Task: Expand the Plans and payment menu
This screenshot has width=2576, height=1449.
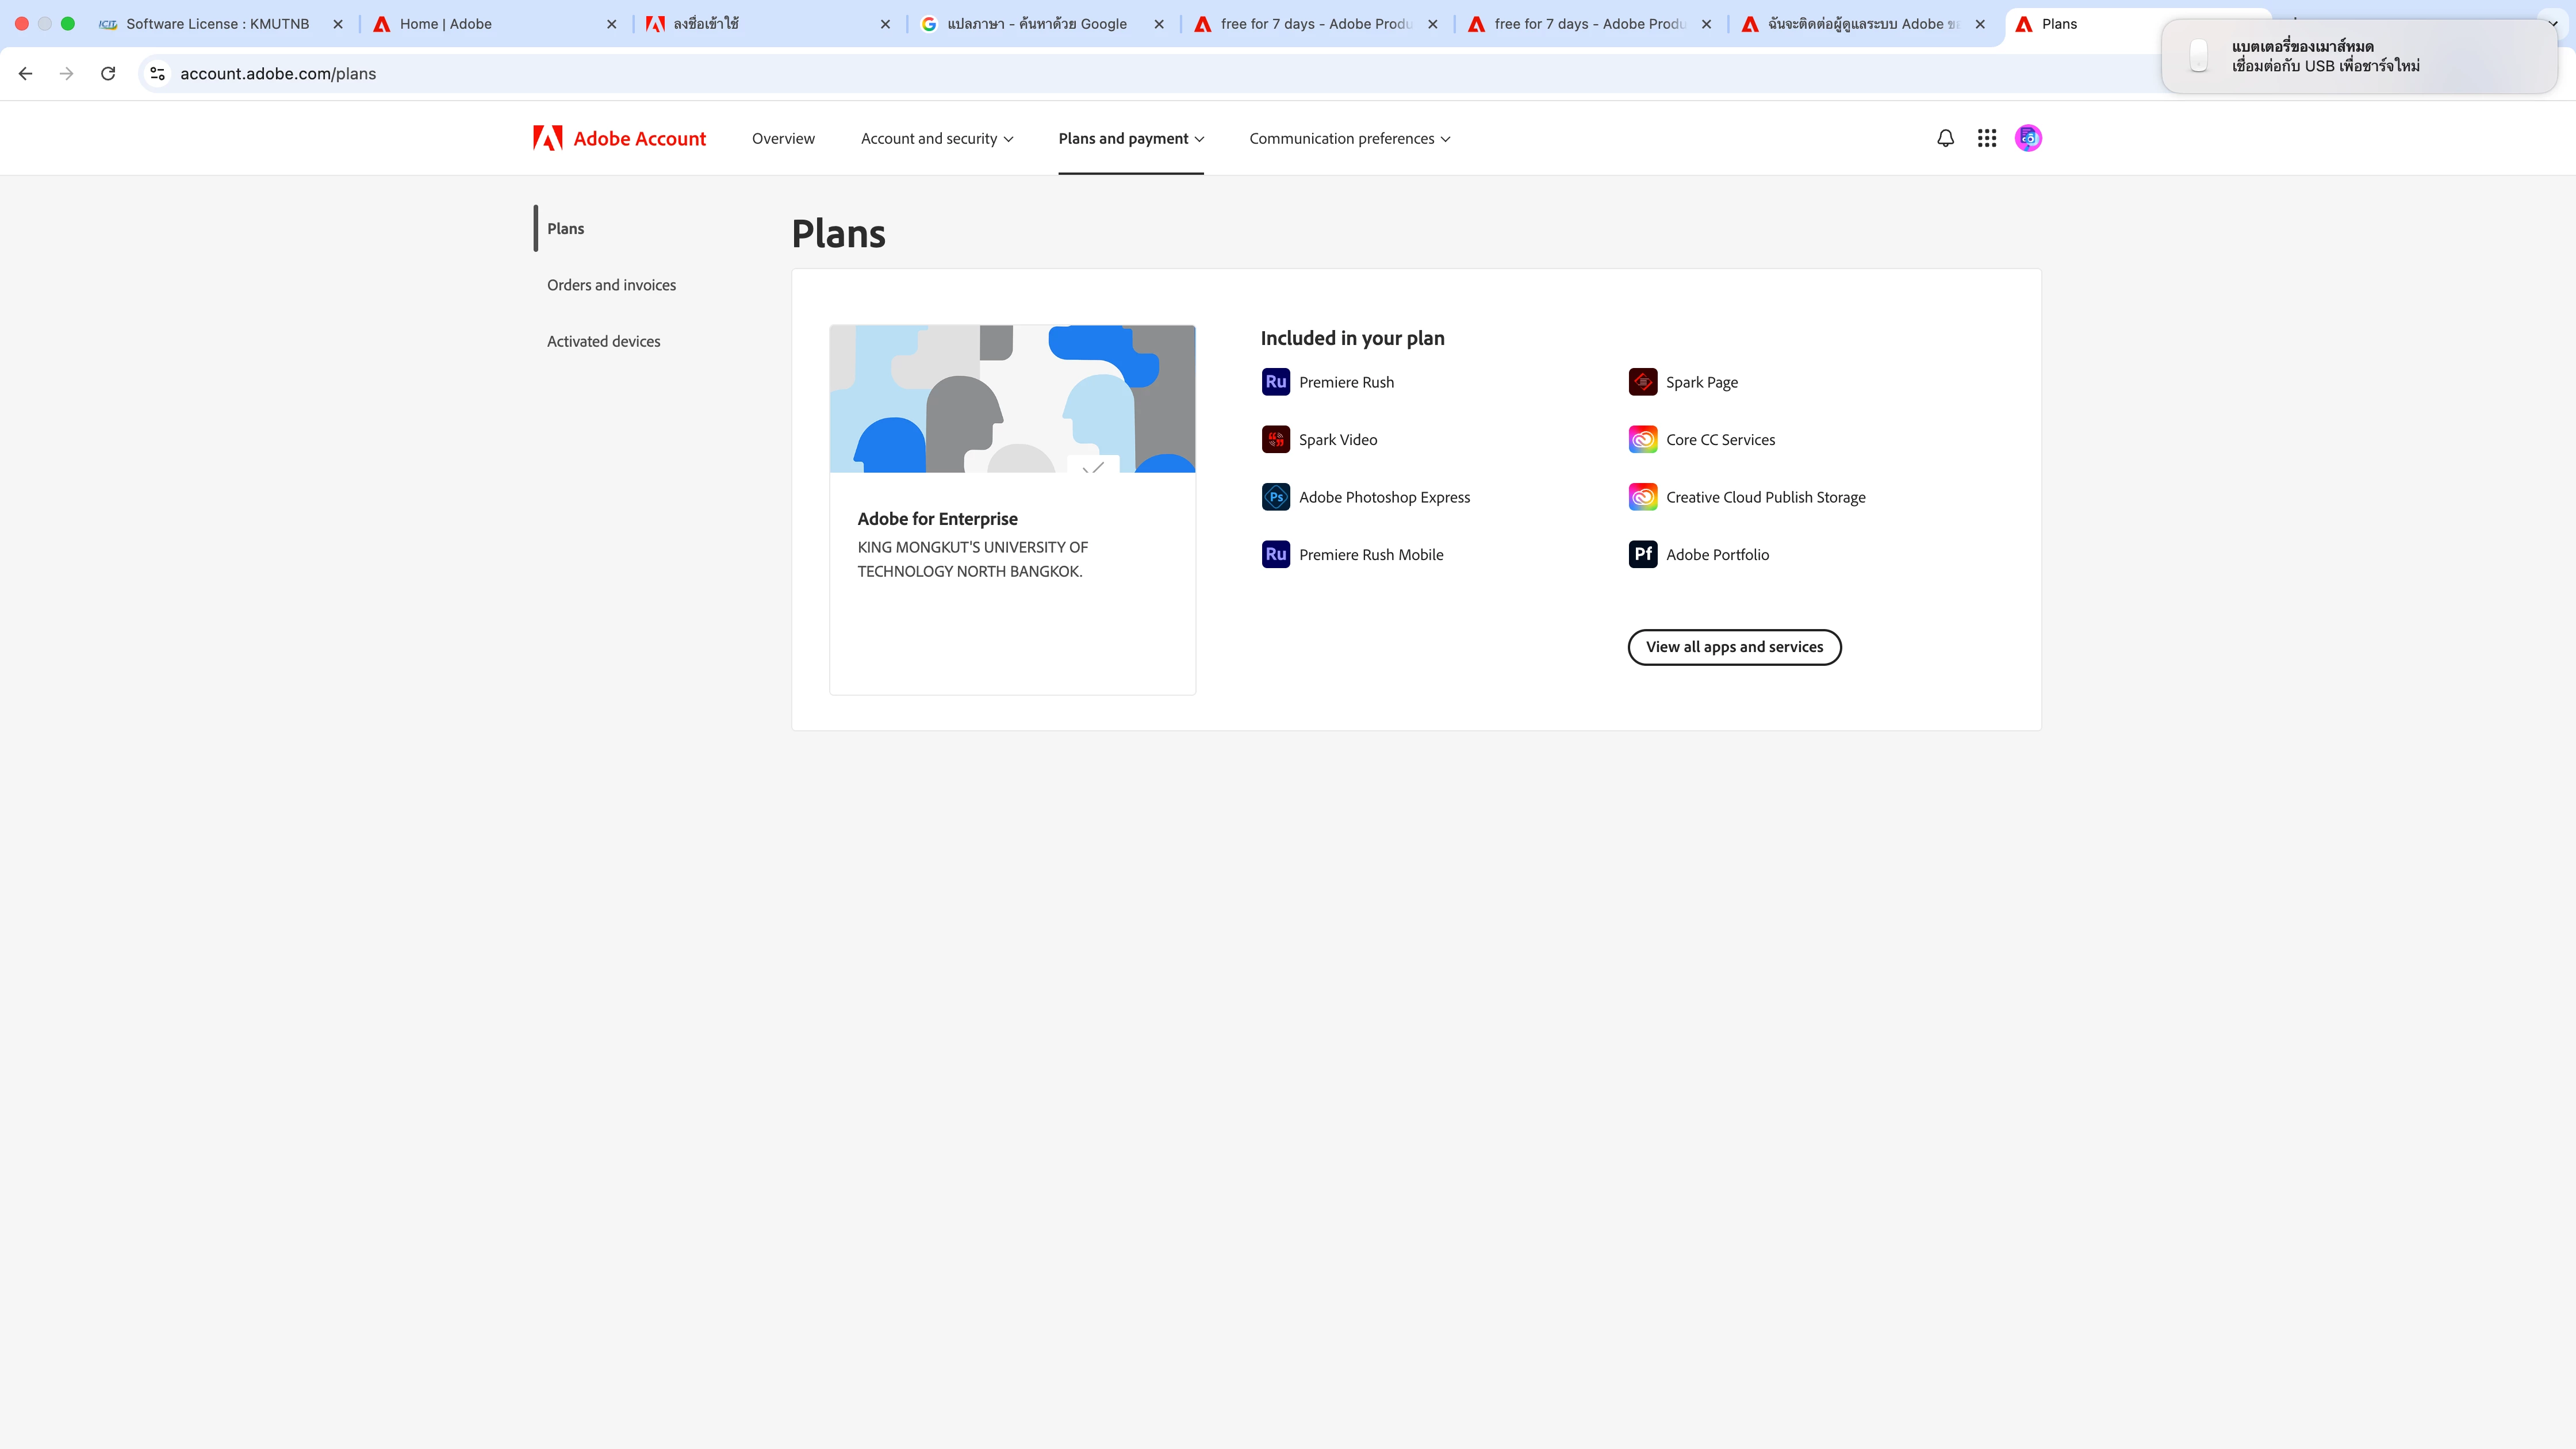Action: coord(1131,139)
